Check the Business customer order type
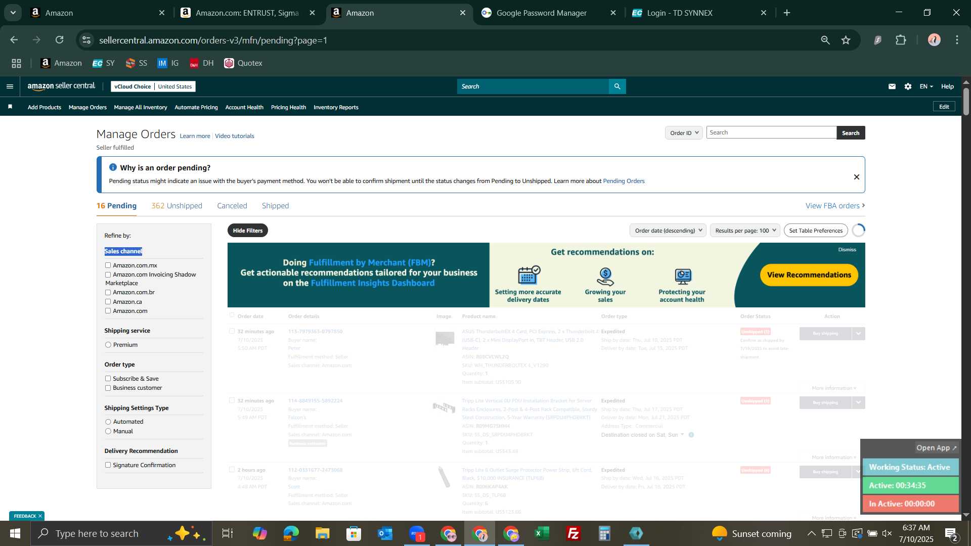 (108, 388)
